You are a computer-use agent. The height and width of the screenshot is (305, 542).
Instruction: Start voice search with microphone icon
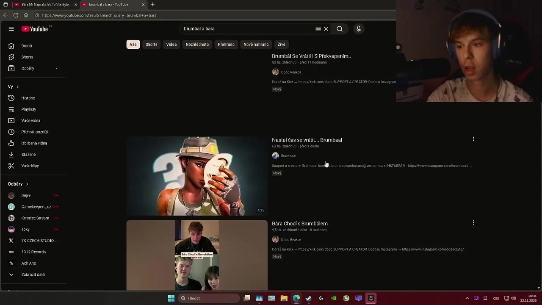click(x=359, y=29)
